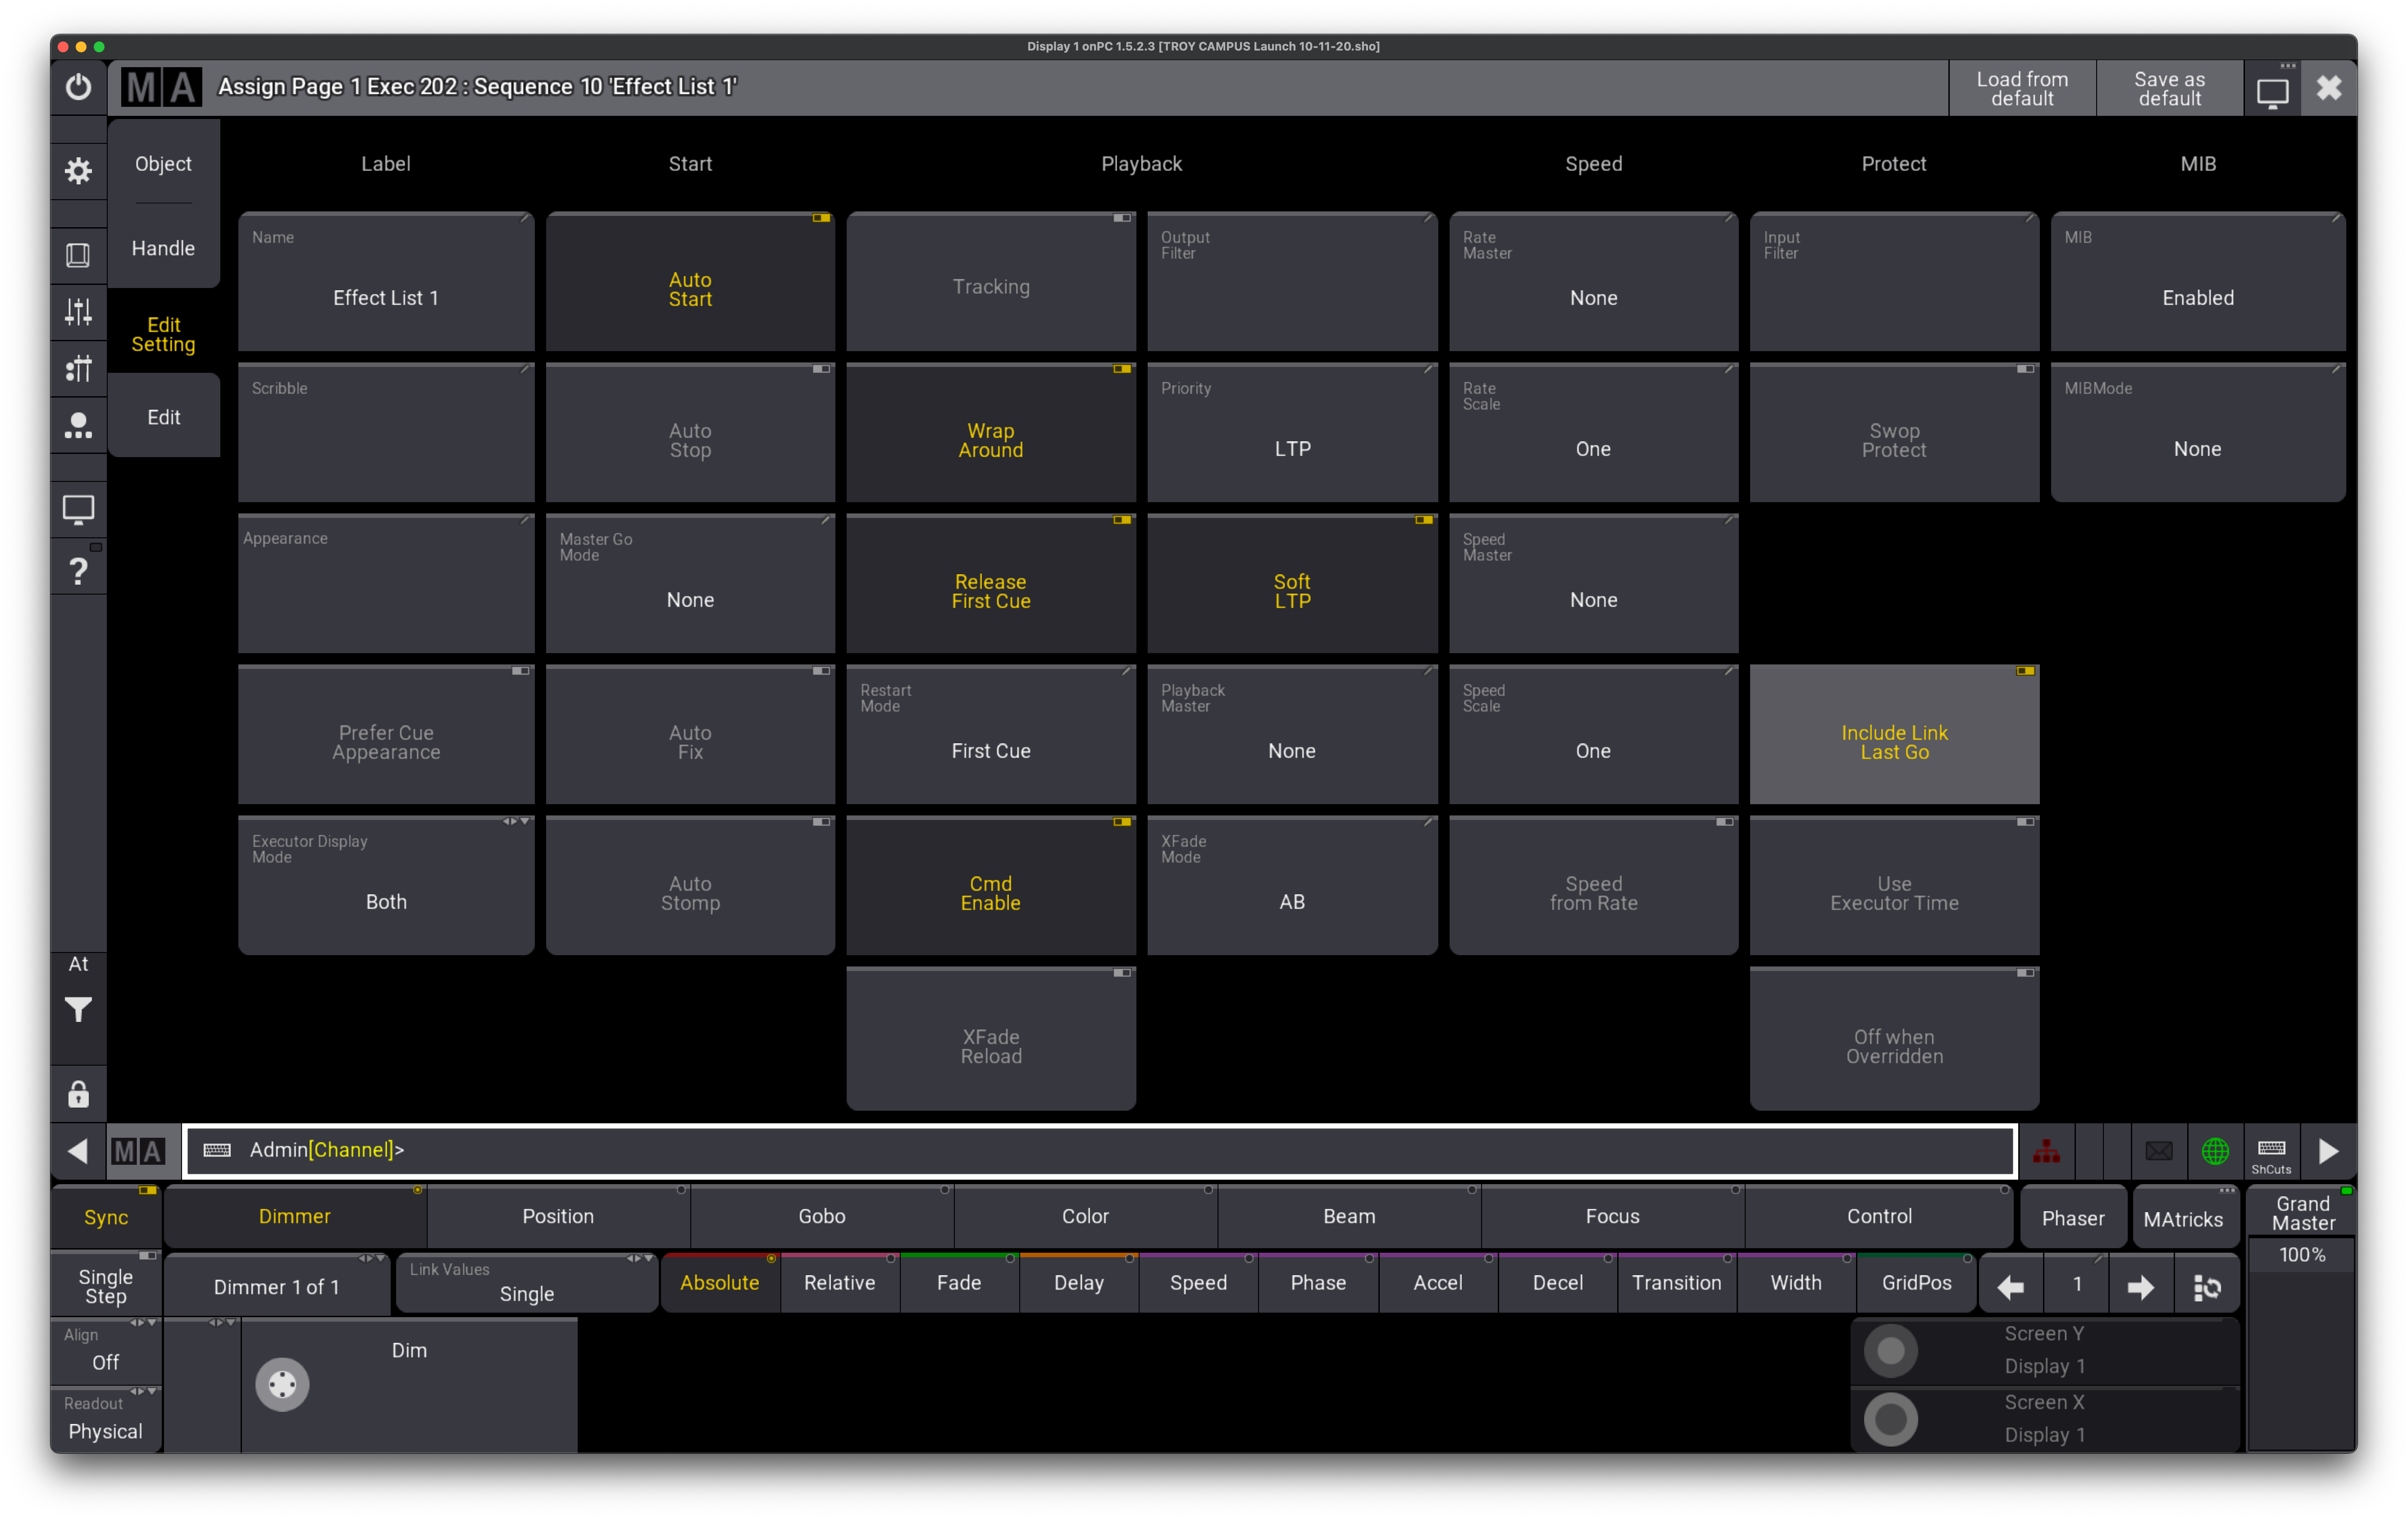Screen dimensions: 2408x1520
Task: Select Position feature group tab
Action: tap(558, 1217)
